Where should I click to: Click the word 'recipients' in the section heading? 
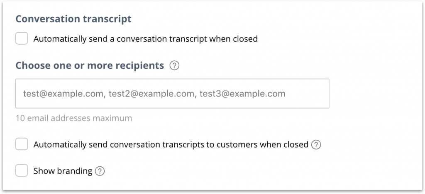tap(139, 66)
